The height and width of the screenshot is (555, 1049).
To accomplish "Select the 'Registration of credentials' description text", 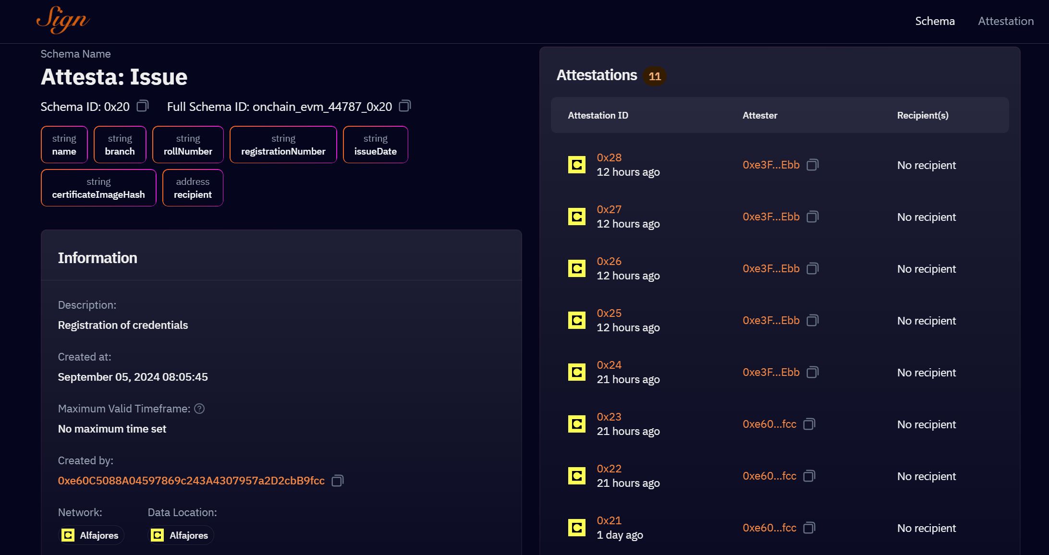I will click(x=123, y=325).
